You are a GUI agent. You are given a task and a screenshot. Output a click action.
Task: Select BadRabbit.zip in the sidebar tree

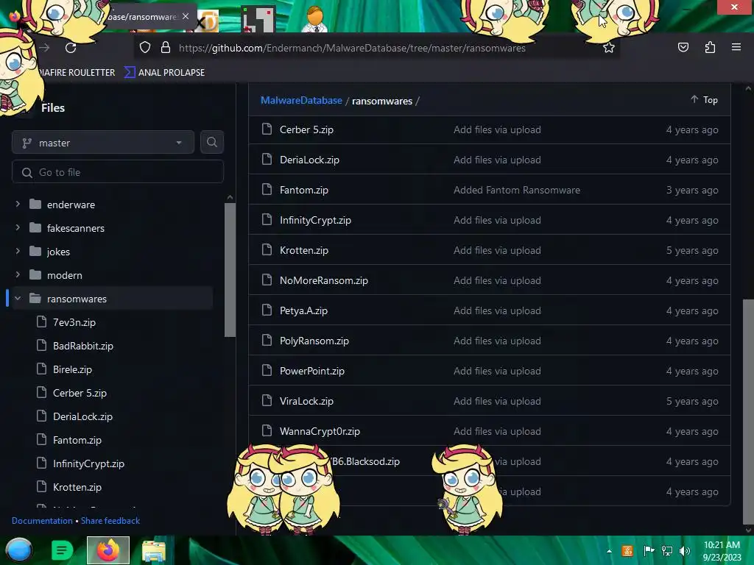coord(83,346)
